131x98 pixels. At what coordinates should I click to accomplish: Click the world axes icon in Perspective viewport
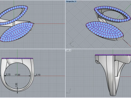coord(72,44)
